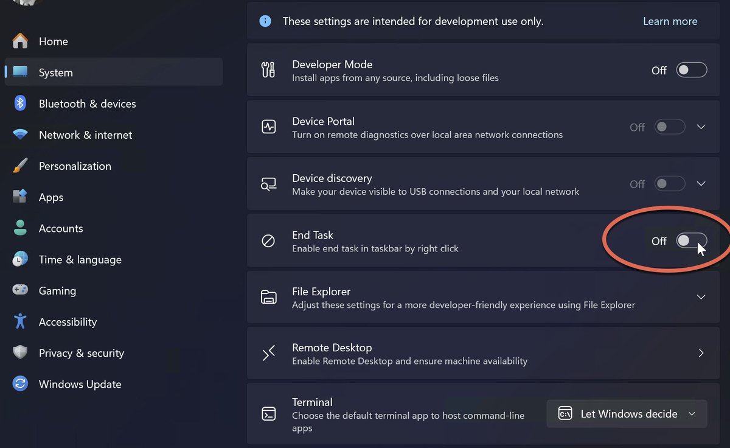
Task: Open the default terminal app dropdown
Action: [692, 413]
